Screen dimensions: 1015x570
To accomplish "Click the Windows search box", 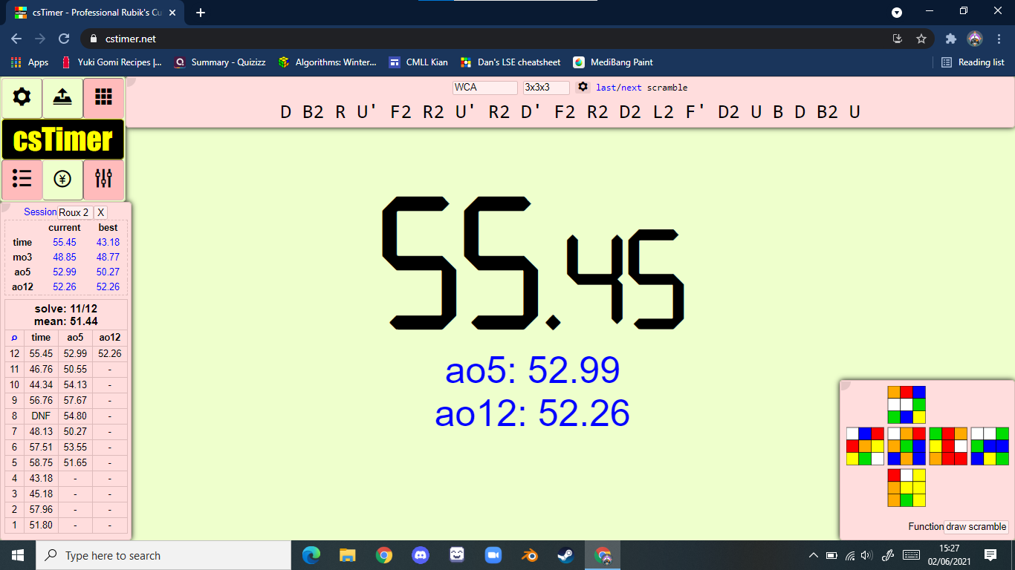I will tap(163, 555).
